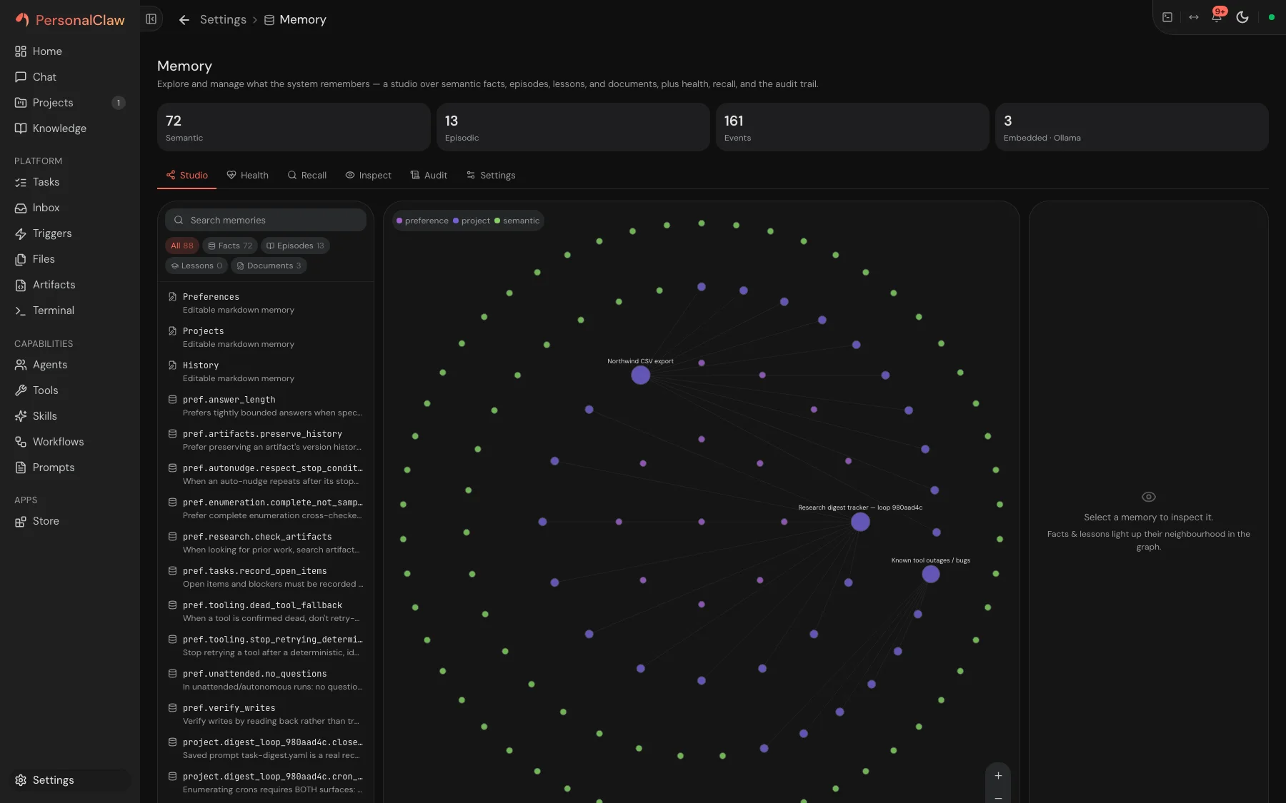Filter by Episodes 13
Image resolution: width=1286 pixels, height=803 pixels.
(x=295, y=246)
